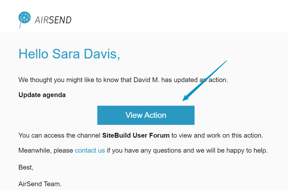The image size is (288, 190).
Task: Click the blue arrow pointing at the button
Action: coord(204,80)
